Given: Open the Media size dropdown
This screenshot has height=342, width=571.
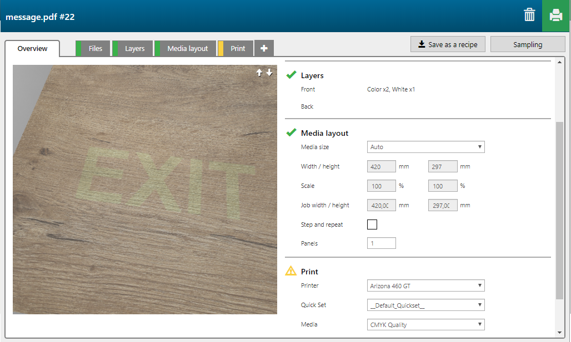Looking at the screenshot, I should point(426,147).
